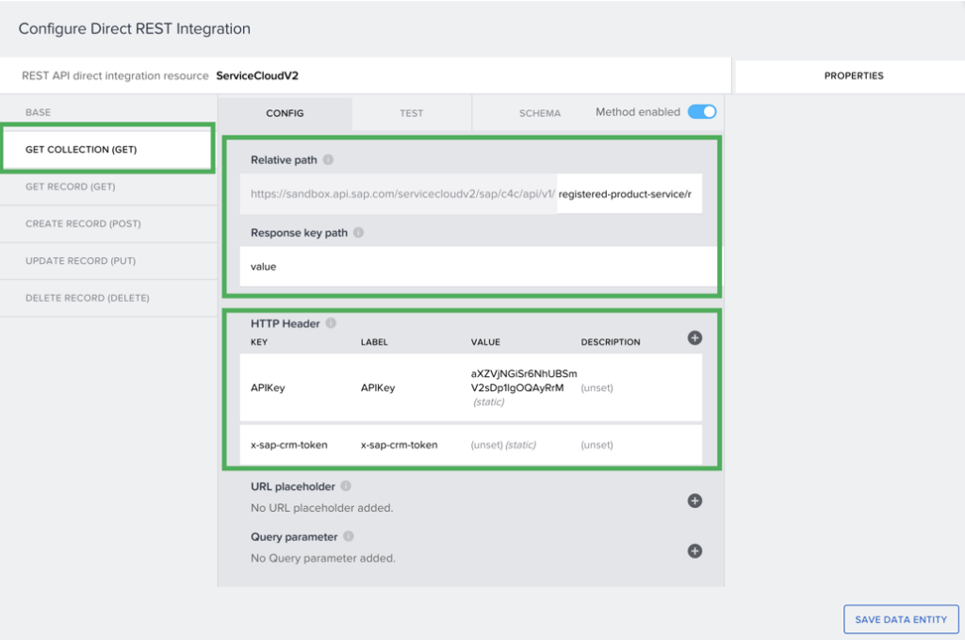Viewport: 965px width, 640px height.
Task: Add a new HTTP Header with plus icon
Action: click(x=695, y=337)
